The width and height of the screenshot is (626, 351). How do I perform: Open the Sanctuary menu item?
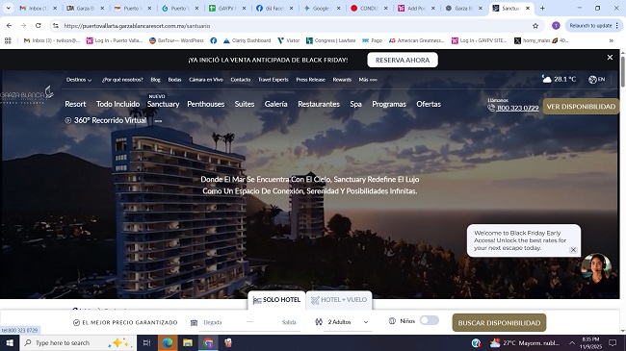(163, 104)
